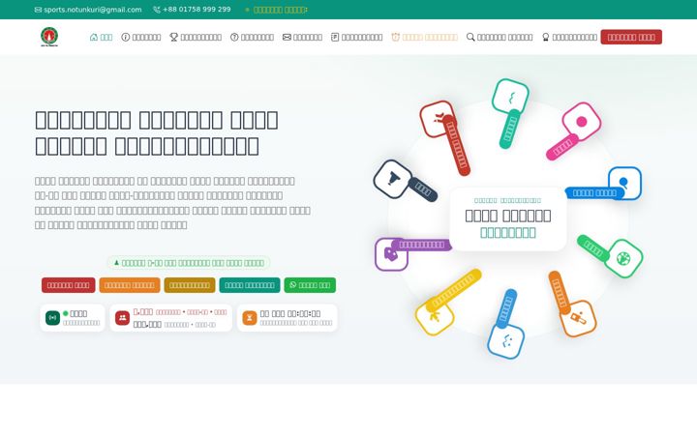Image resolution: width=697 pixels, height=435 pixels.
Task: Click the mustard yellow hero button
Action: (190, 285)
